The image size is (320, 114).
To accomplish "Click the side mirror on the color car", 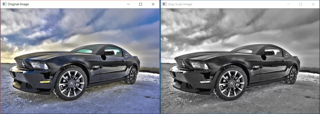I will (x=108, y=53).
